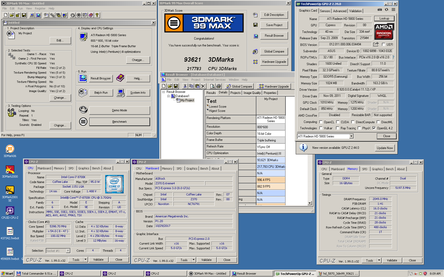Click the benchmark striped circle toolbar icon
The height and width of the screenshot is (277, 444).
click(x=79, y=15)
